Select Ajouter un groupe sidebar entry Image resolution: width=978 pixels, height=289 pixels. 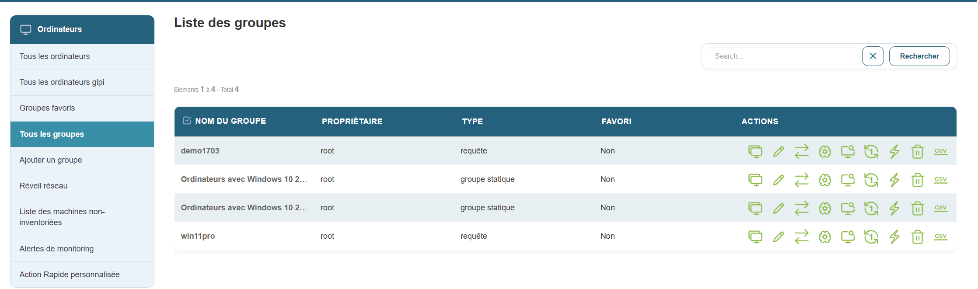[x=51, y=160]
